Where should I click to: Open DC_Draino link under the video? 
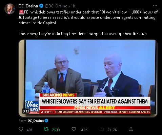coord(36,121)
